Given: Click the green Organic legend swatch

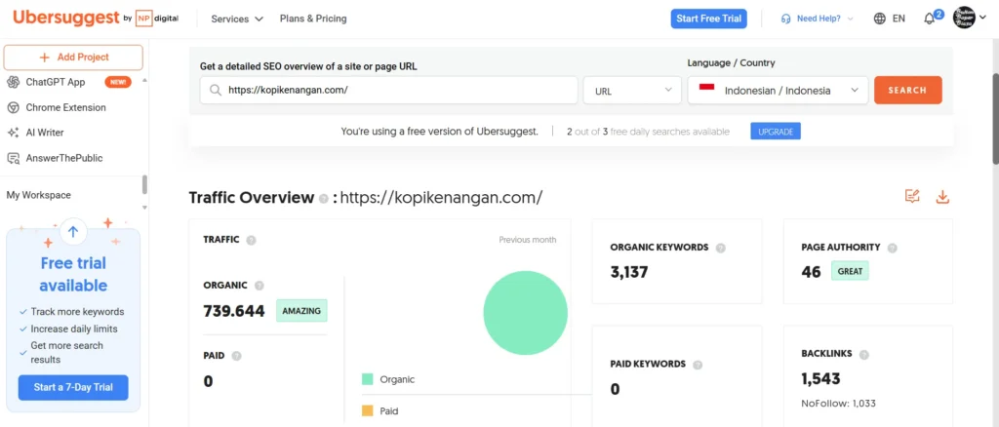Looking at the screenshot, I should [x=368, y=379].
